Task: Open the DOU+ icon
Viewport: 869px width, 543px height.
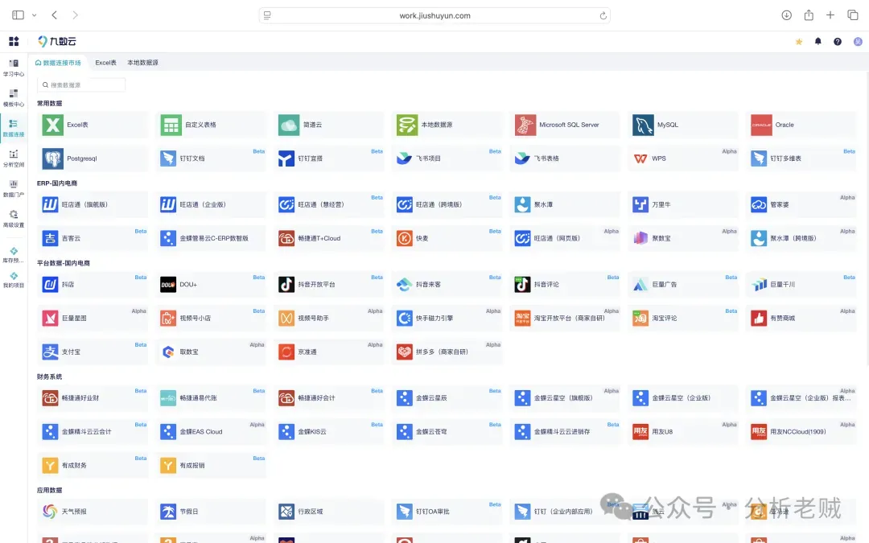Action: tap(168, 284)
